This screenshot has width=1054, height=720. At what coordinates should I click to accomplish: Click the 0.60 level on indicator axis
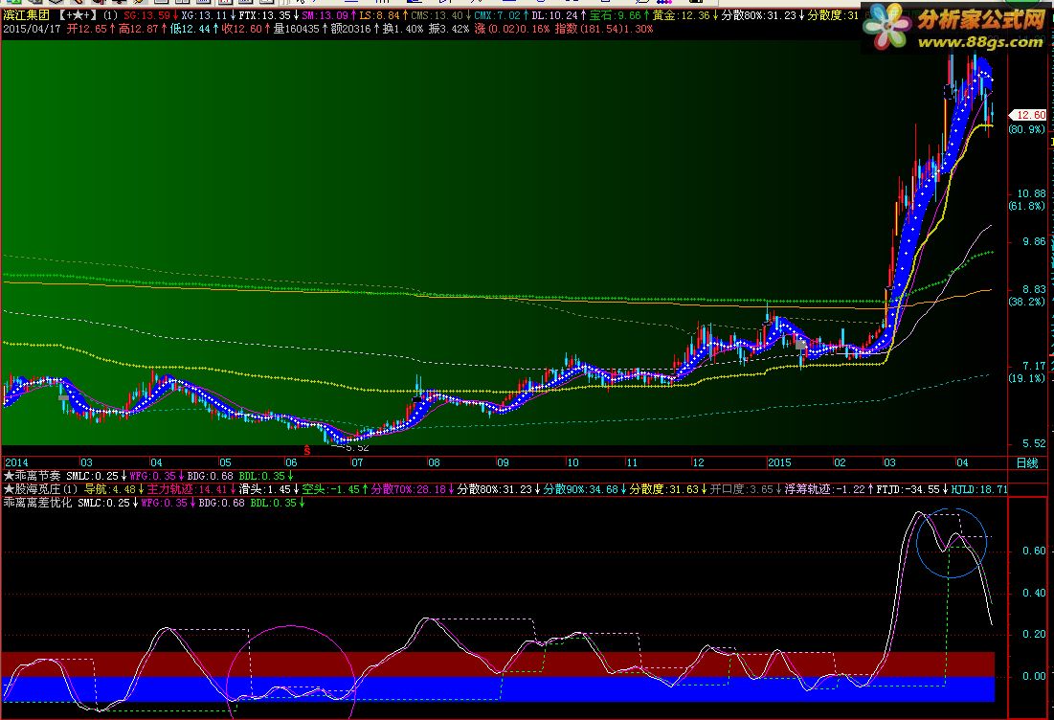[1034, 551]
